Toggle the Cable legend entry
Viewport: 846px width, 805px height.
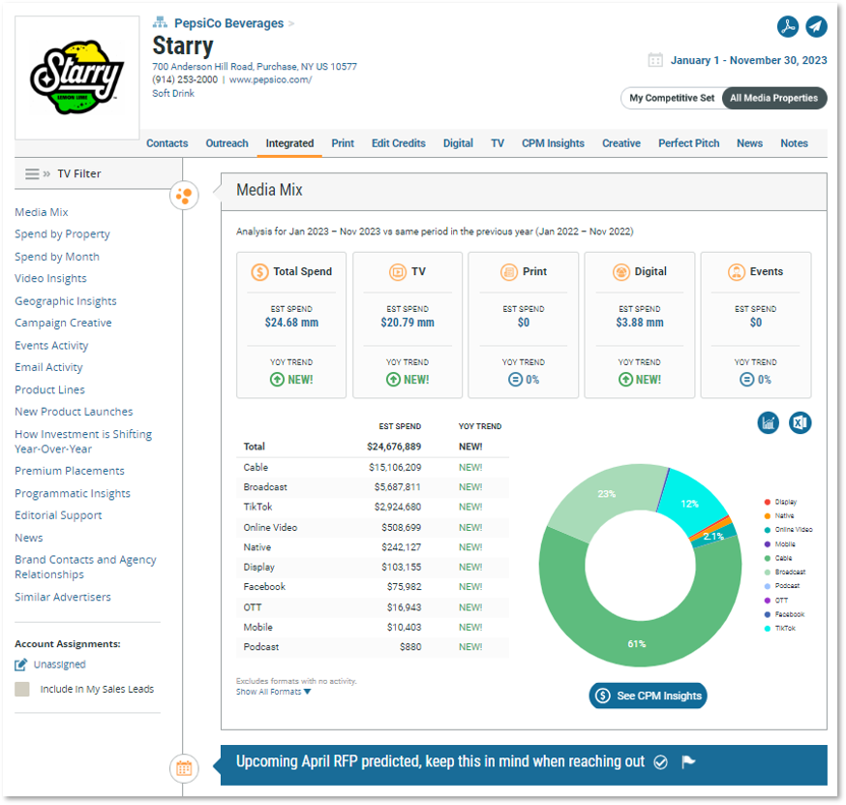point(778,558)
